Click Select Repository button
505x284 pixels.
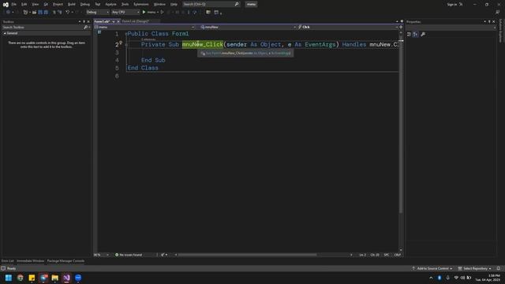point(475,268)
